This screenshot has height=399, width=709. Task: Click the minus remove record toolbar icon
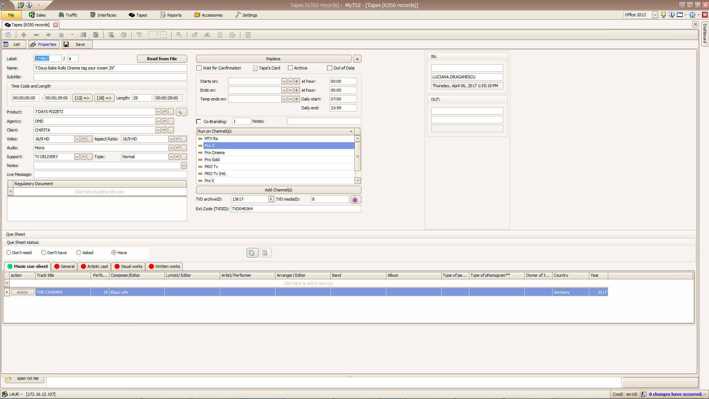(36, 35)
